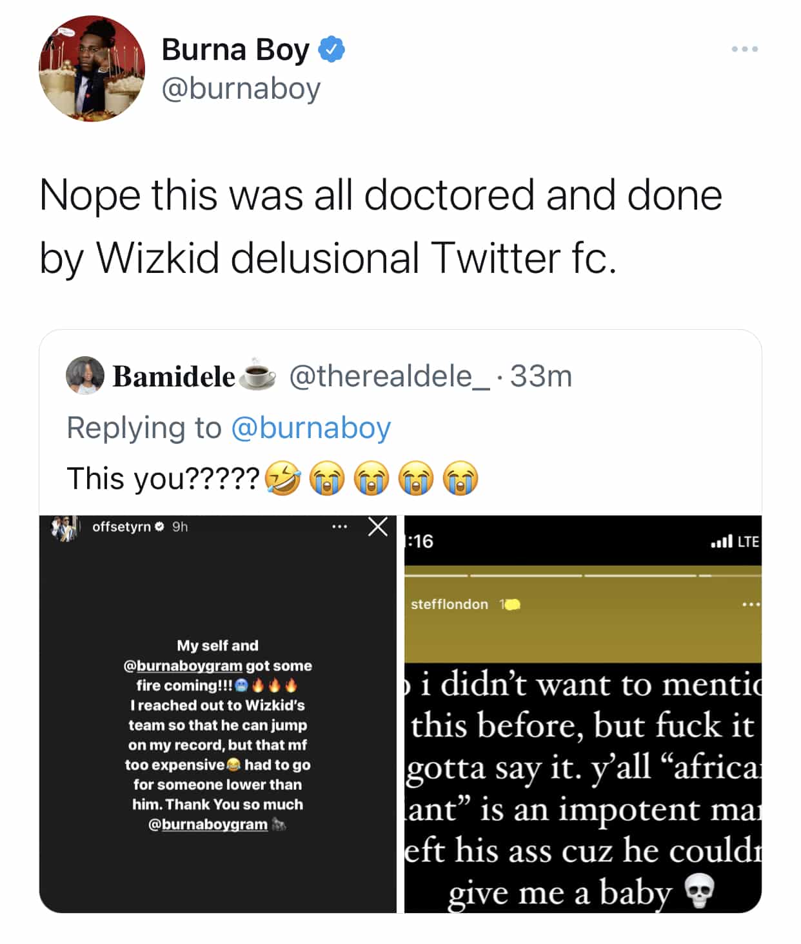
Task: Click the @burnaboy mention in the reply
Action: [x=310, y=427]
